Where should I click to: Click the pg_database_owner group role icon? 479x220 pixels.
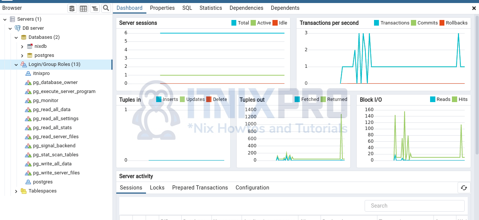(x=28, y=82)
